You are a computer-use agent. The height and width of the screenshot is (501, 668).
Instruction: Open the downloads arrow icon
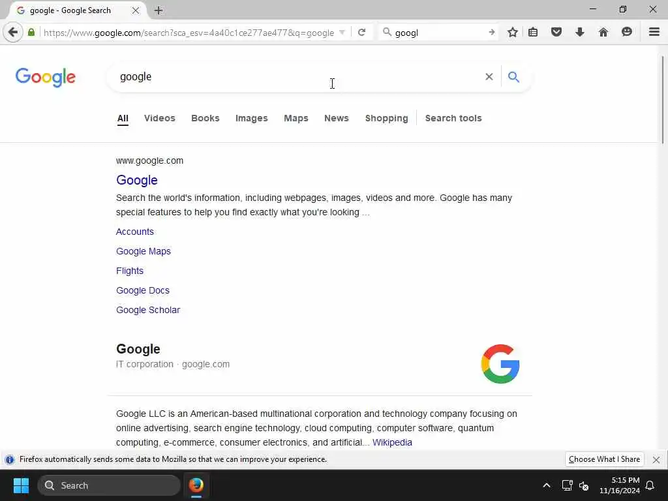pyautogui.click(x=579, y=33)
